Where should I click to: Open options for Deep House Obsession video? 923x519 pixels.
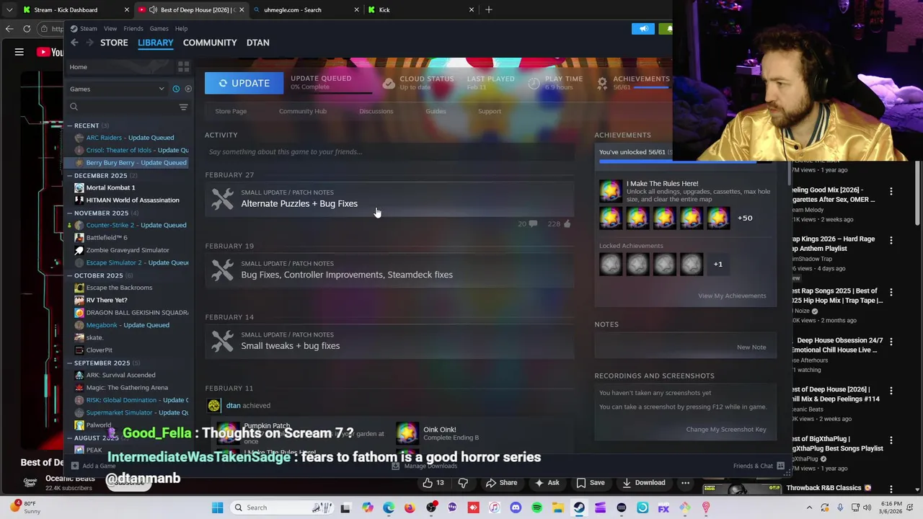pyautogui.click(x=891, y=342)
